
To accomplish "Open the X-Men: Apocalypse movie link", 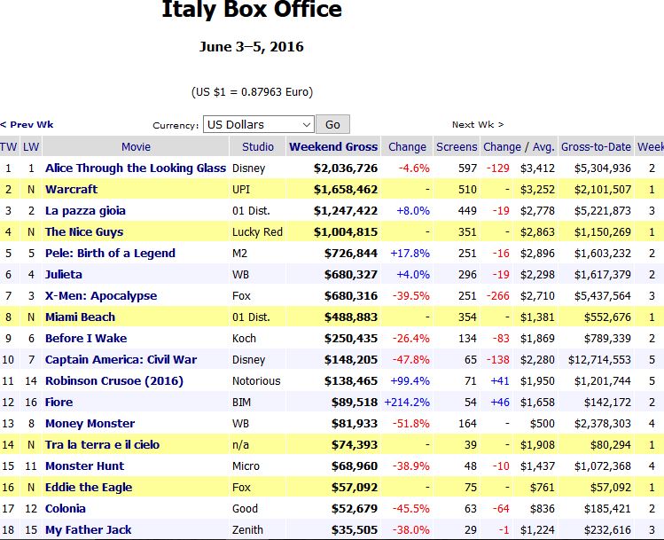I will tap(101, 295).
